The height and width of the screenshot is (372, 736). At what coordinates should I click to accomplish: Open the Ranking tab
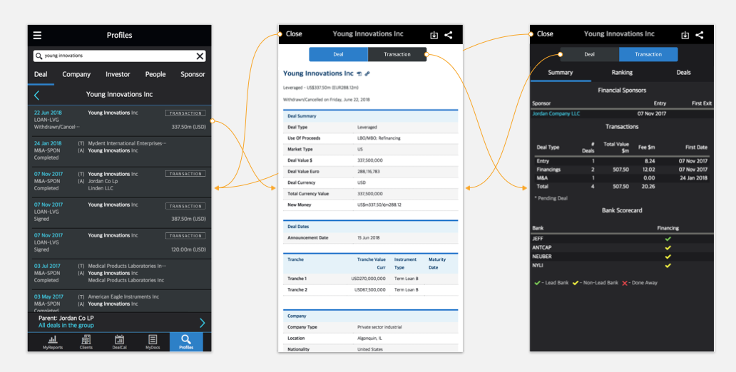[622, 73]
